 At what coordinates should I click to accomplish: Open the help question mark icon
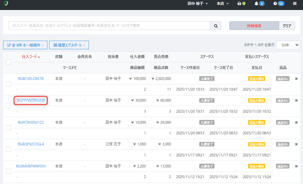pyautogui.click(x=275, y=4)
